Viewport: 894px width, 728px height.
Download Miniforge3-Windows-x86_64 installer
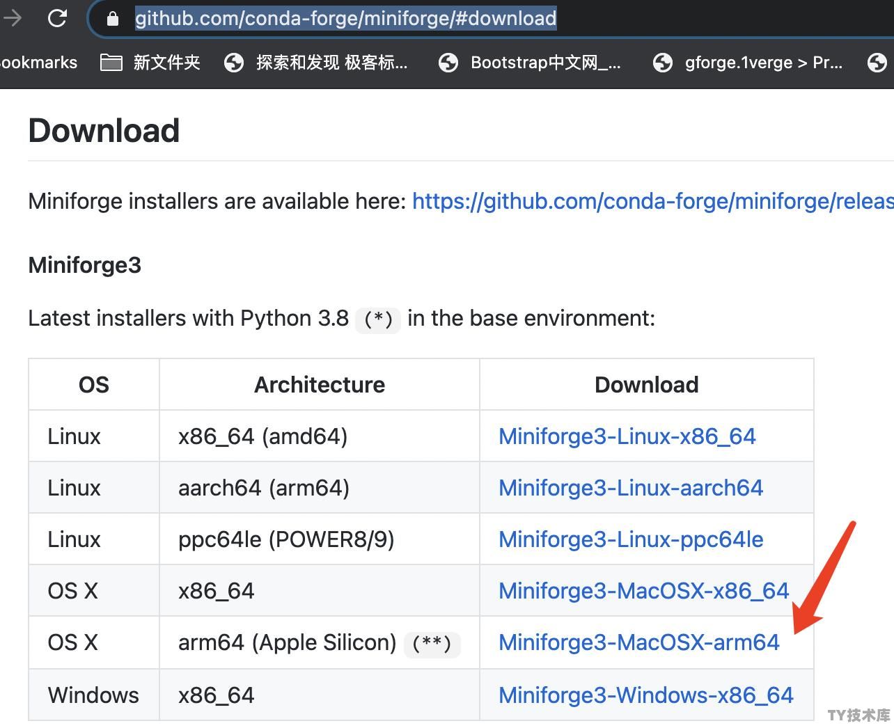coord(646,695)
